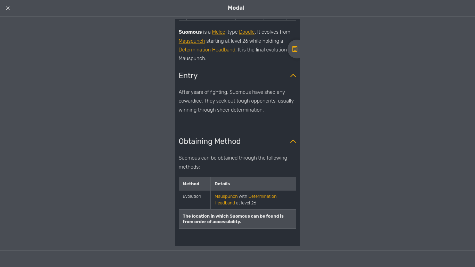Click the Modal title bar
Image resolution: width=475 pixels, height=267 pixels.
click(x=236, y=8)
